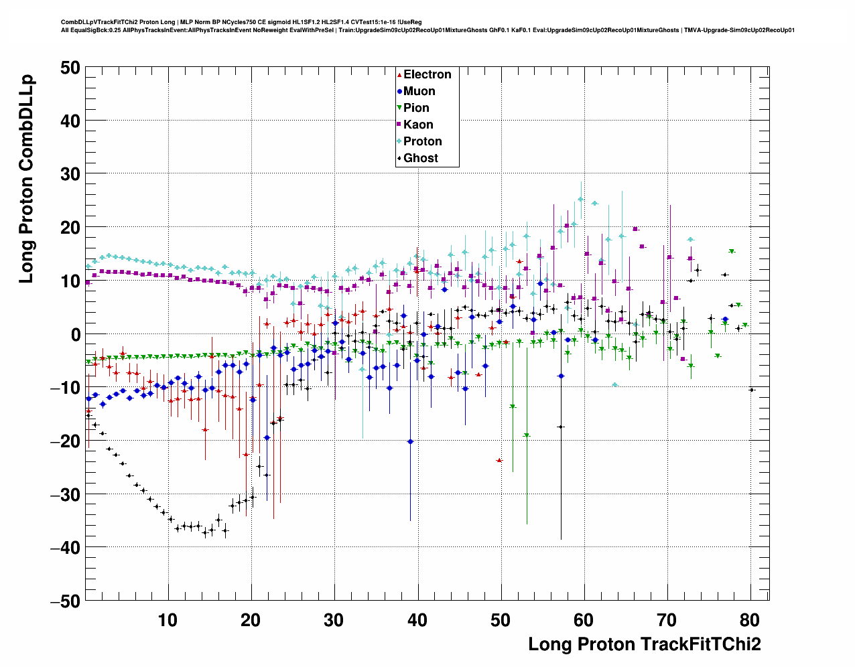Click the x-axis tick label 10
This screenshot has width=855, height=667.
pyautogui.click(x=168, y=620)
